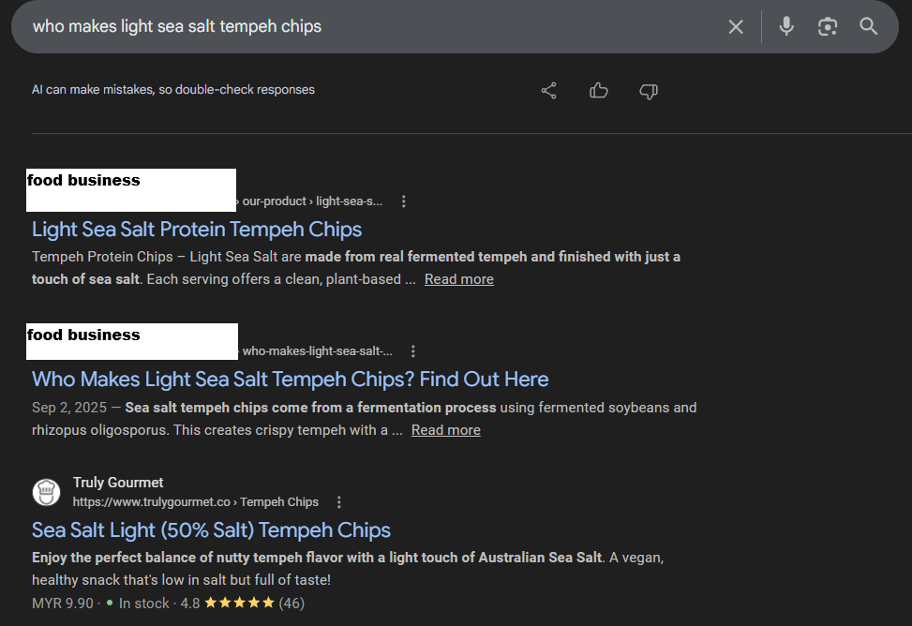Give thumbs down to the AI response

[649, 91]
